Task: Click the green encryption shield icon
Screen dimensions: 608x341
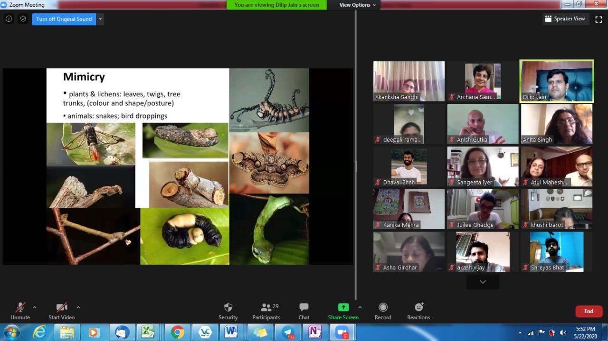Action: point(23,19)
